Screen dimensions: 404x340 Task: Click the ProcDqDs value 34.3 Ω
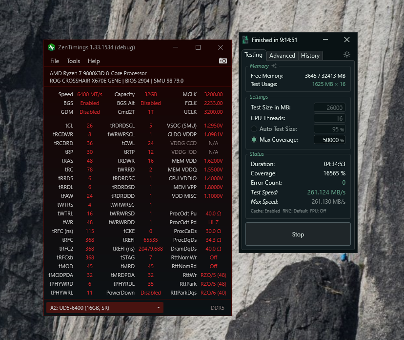[213, 240]
